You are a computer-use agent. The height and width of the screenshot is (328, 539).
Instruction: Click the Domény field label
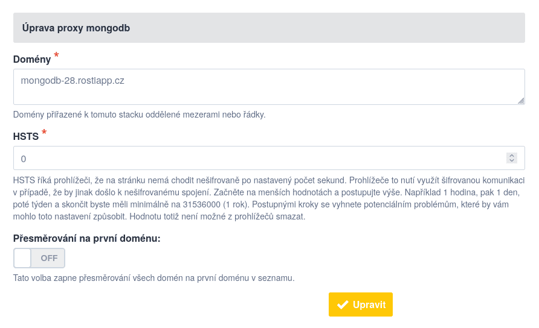32,59
